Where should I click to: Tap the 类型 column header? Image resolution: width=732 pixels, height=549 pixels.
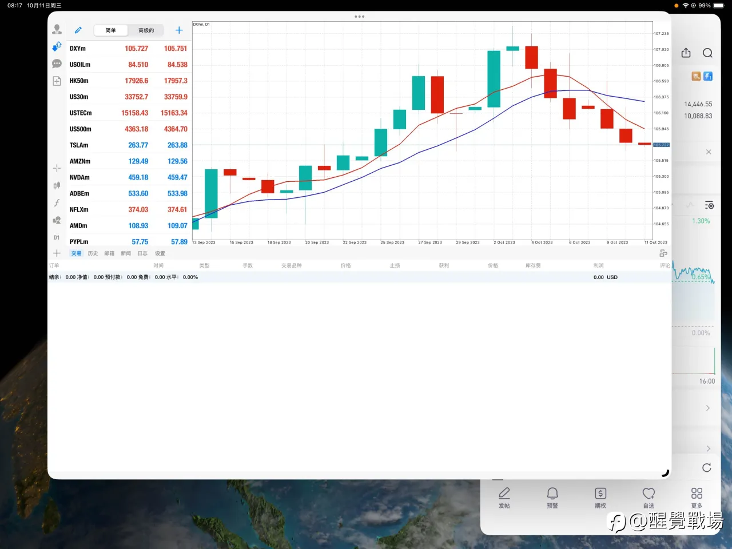[x=204, y=265]
